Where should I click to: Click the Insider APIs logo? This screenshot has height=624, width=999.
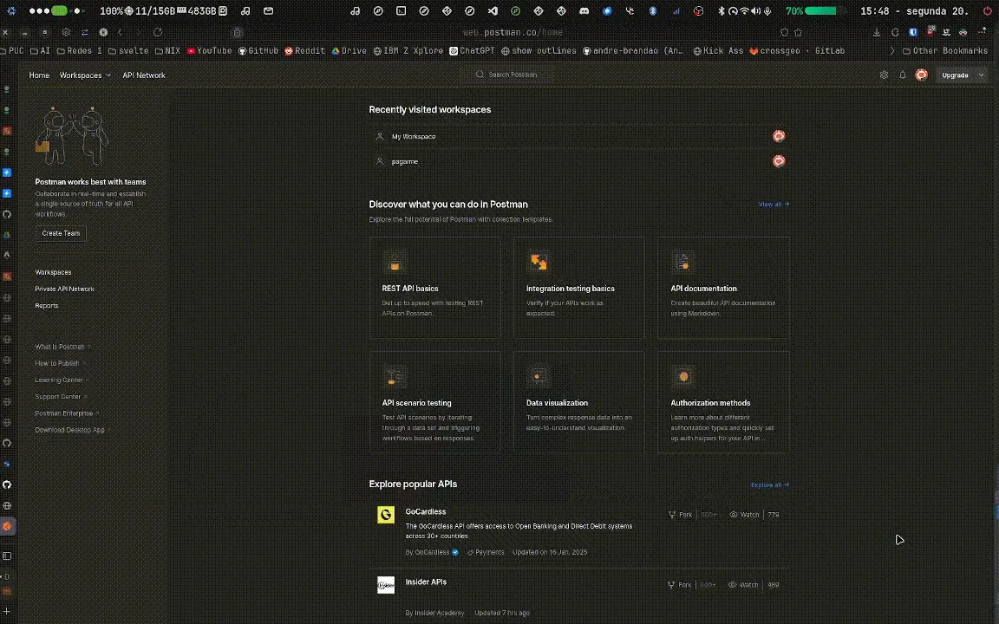click(x=386, y=584)
